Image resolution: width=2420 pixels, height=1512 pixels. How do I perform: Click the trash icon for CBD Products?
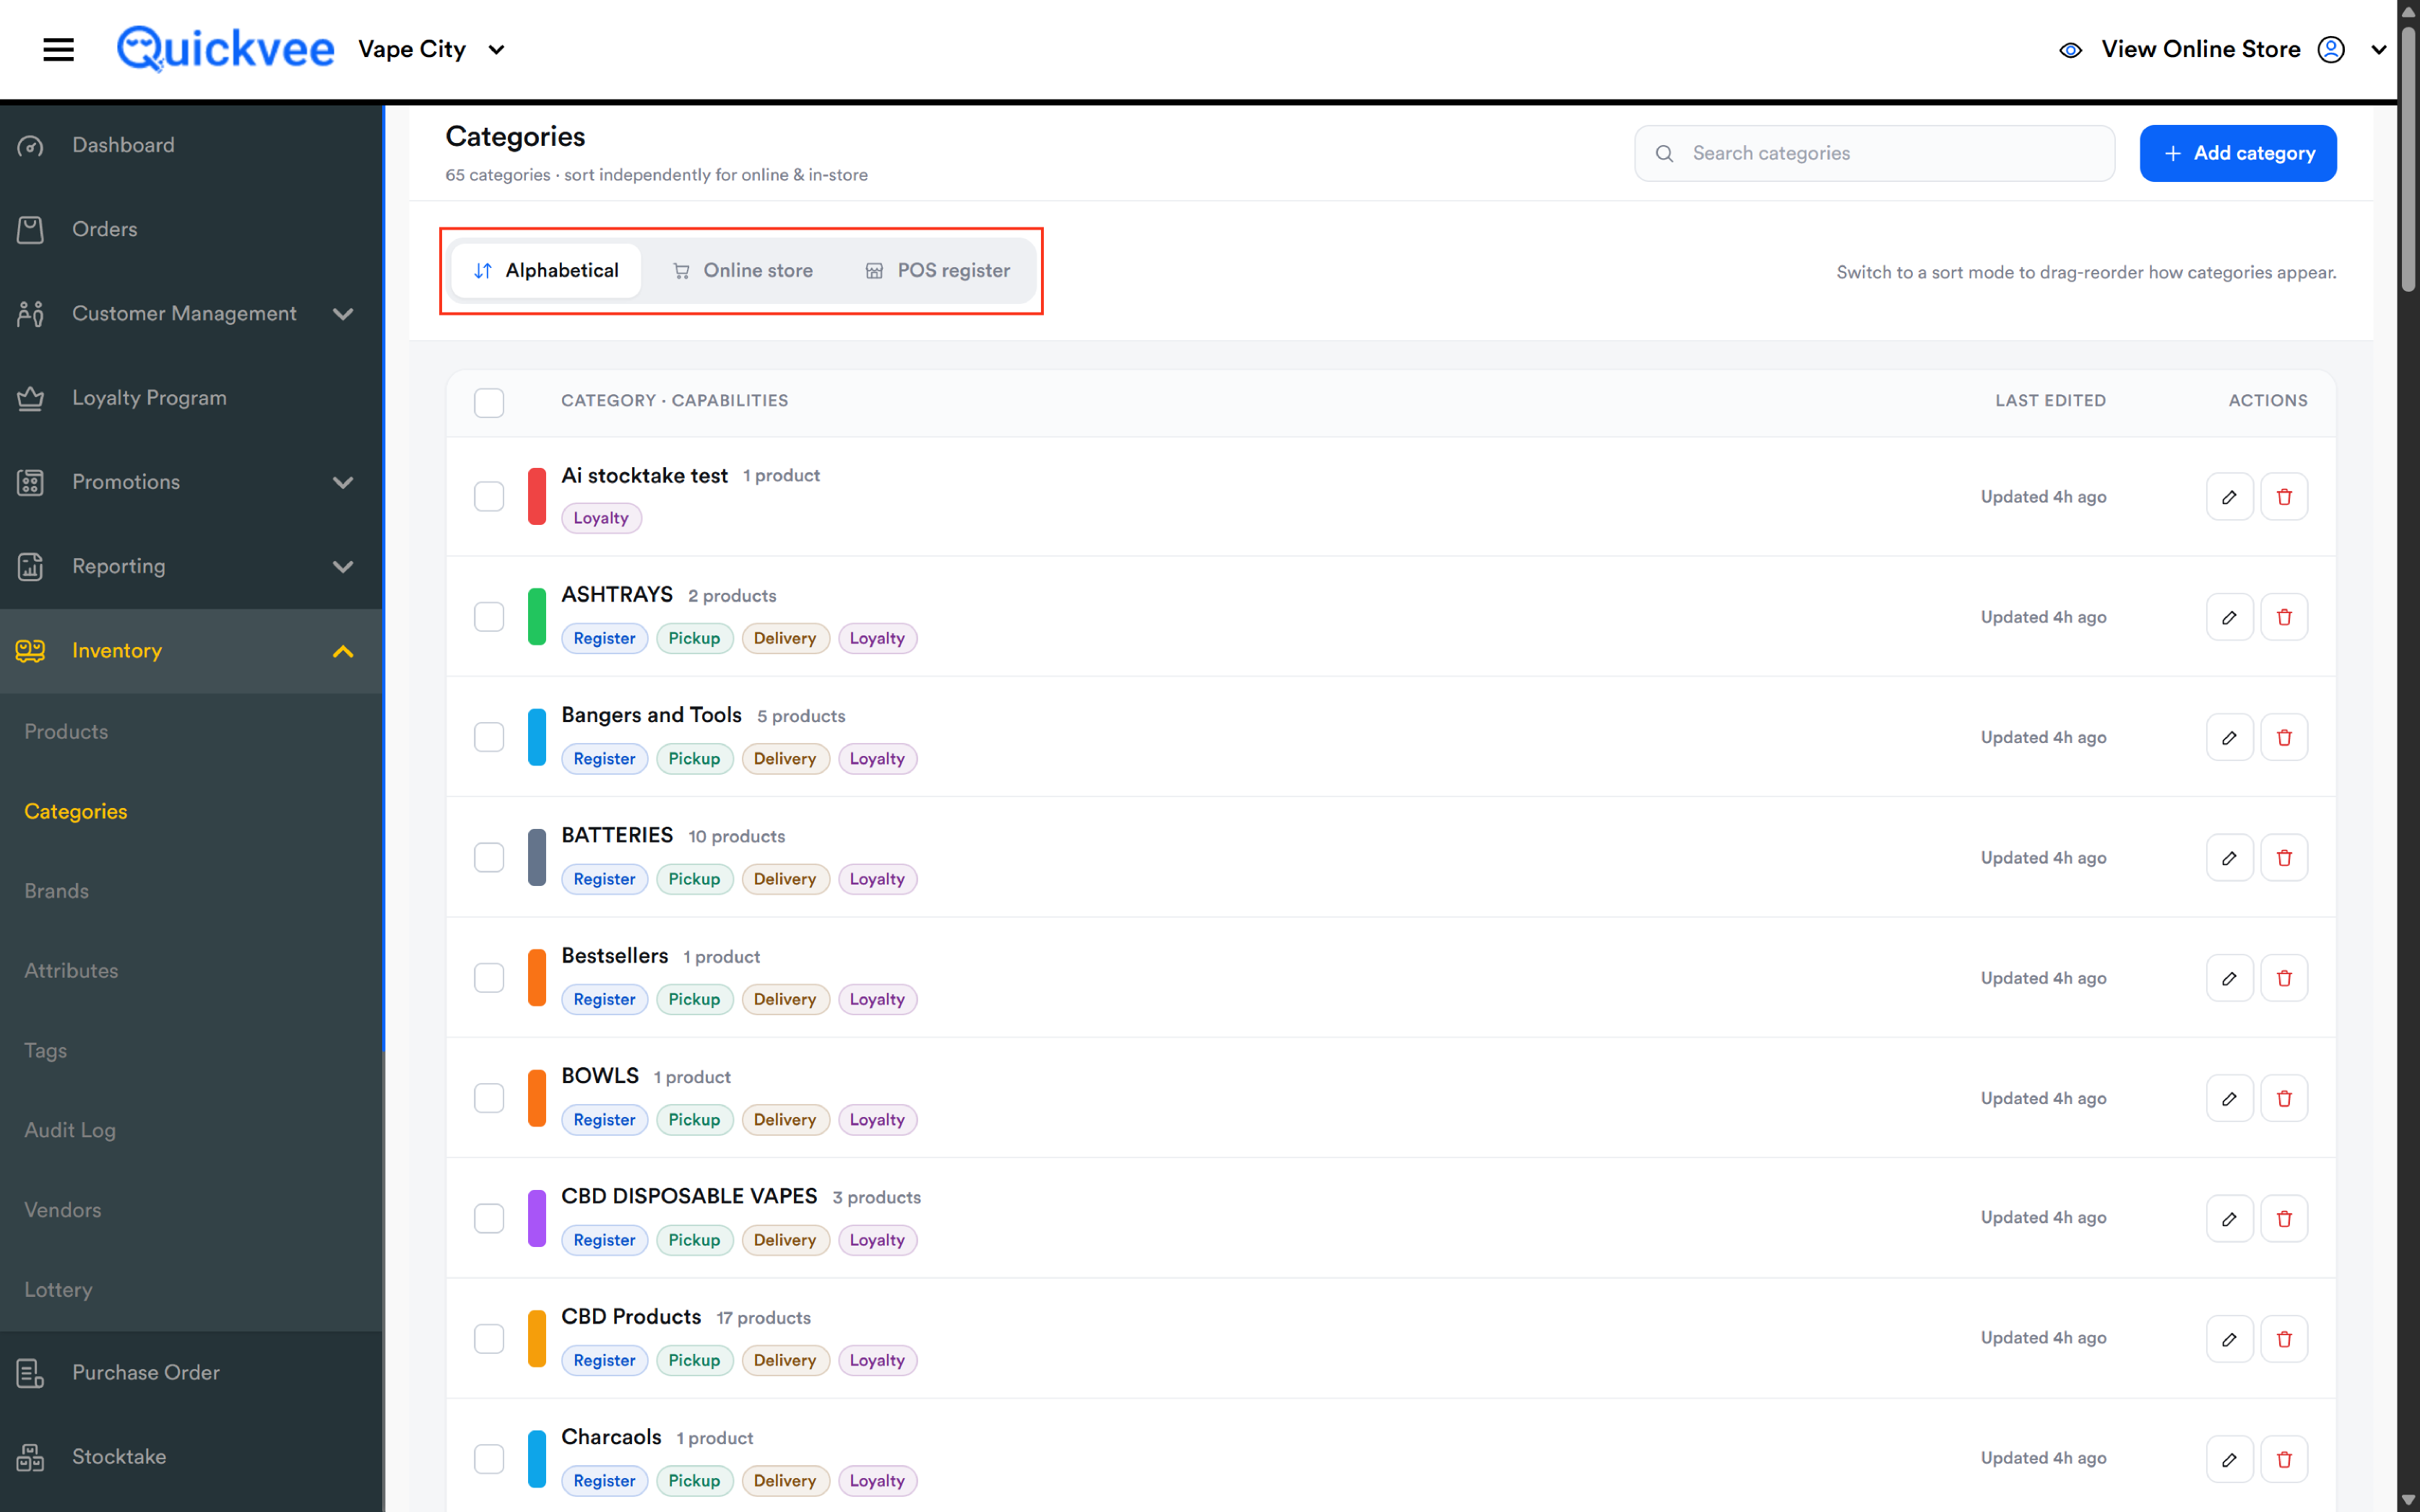pyautogui.click(x=2284, y=1339)
